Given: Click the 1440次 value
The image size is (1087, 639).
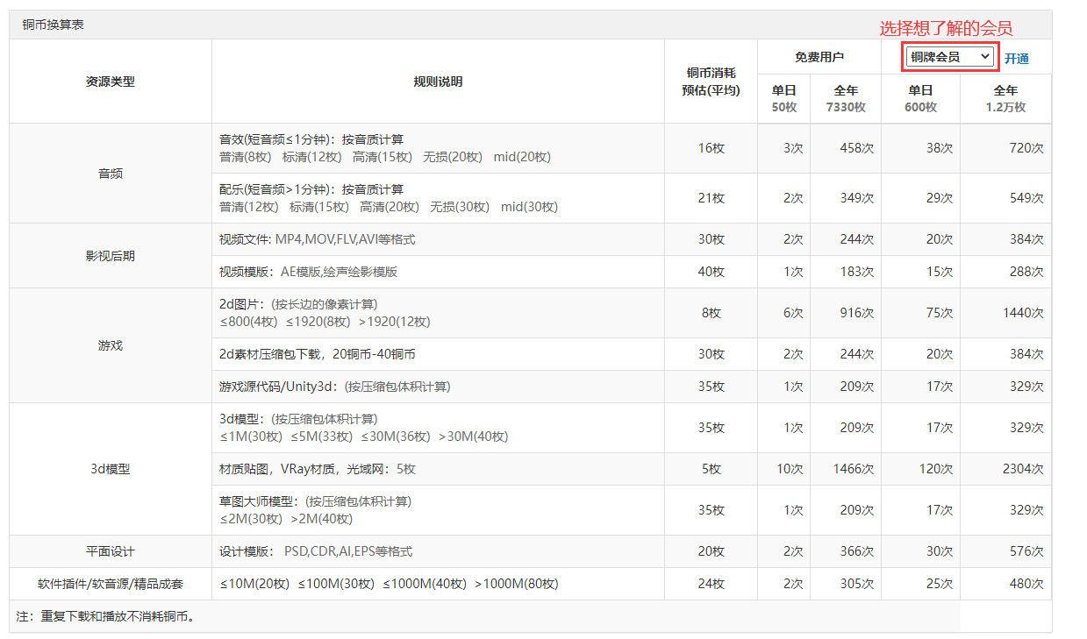Looking at the screenshot, I should tap(1023, 313).
